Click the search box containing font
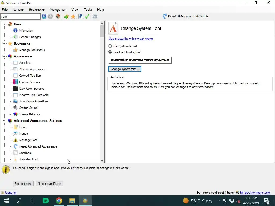 click(20, 16)
